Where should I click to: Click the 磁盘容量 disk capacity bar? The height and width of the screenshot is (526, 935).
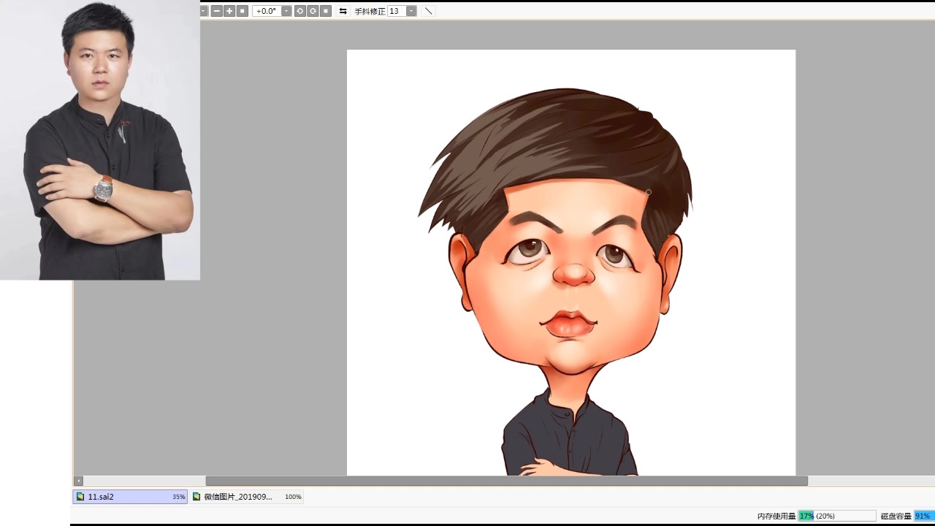pyautogui.click(x=924, y=516)
